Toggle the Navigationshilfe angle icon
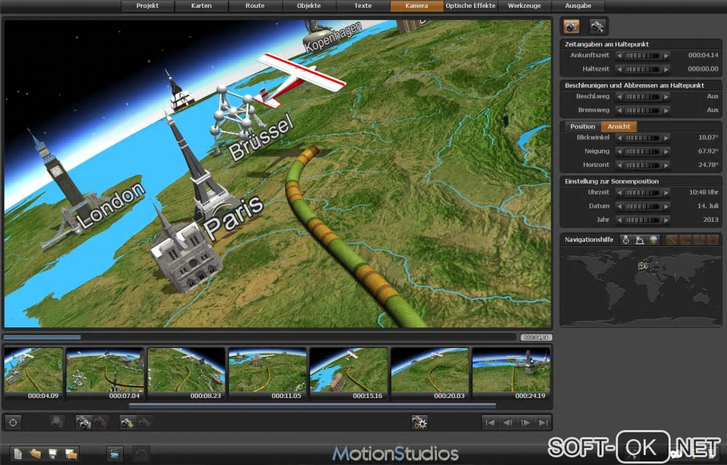Image resolution: width=727 pixels, height=465 pixels. tap(640, 240)
